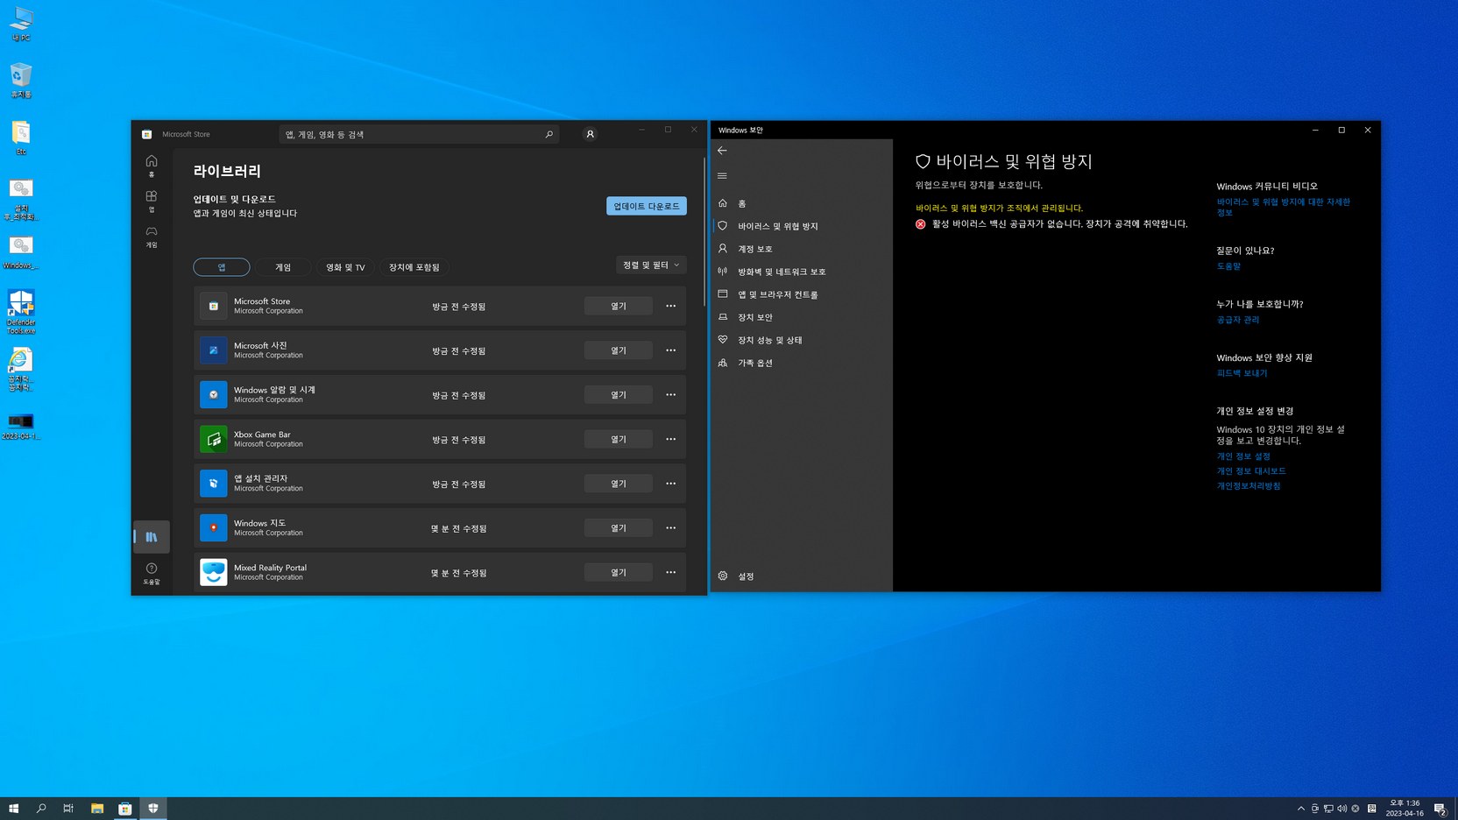
Task: Open 공급자 관리 link
Action: pos(1238,320)
